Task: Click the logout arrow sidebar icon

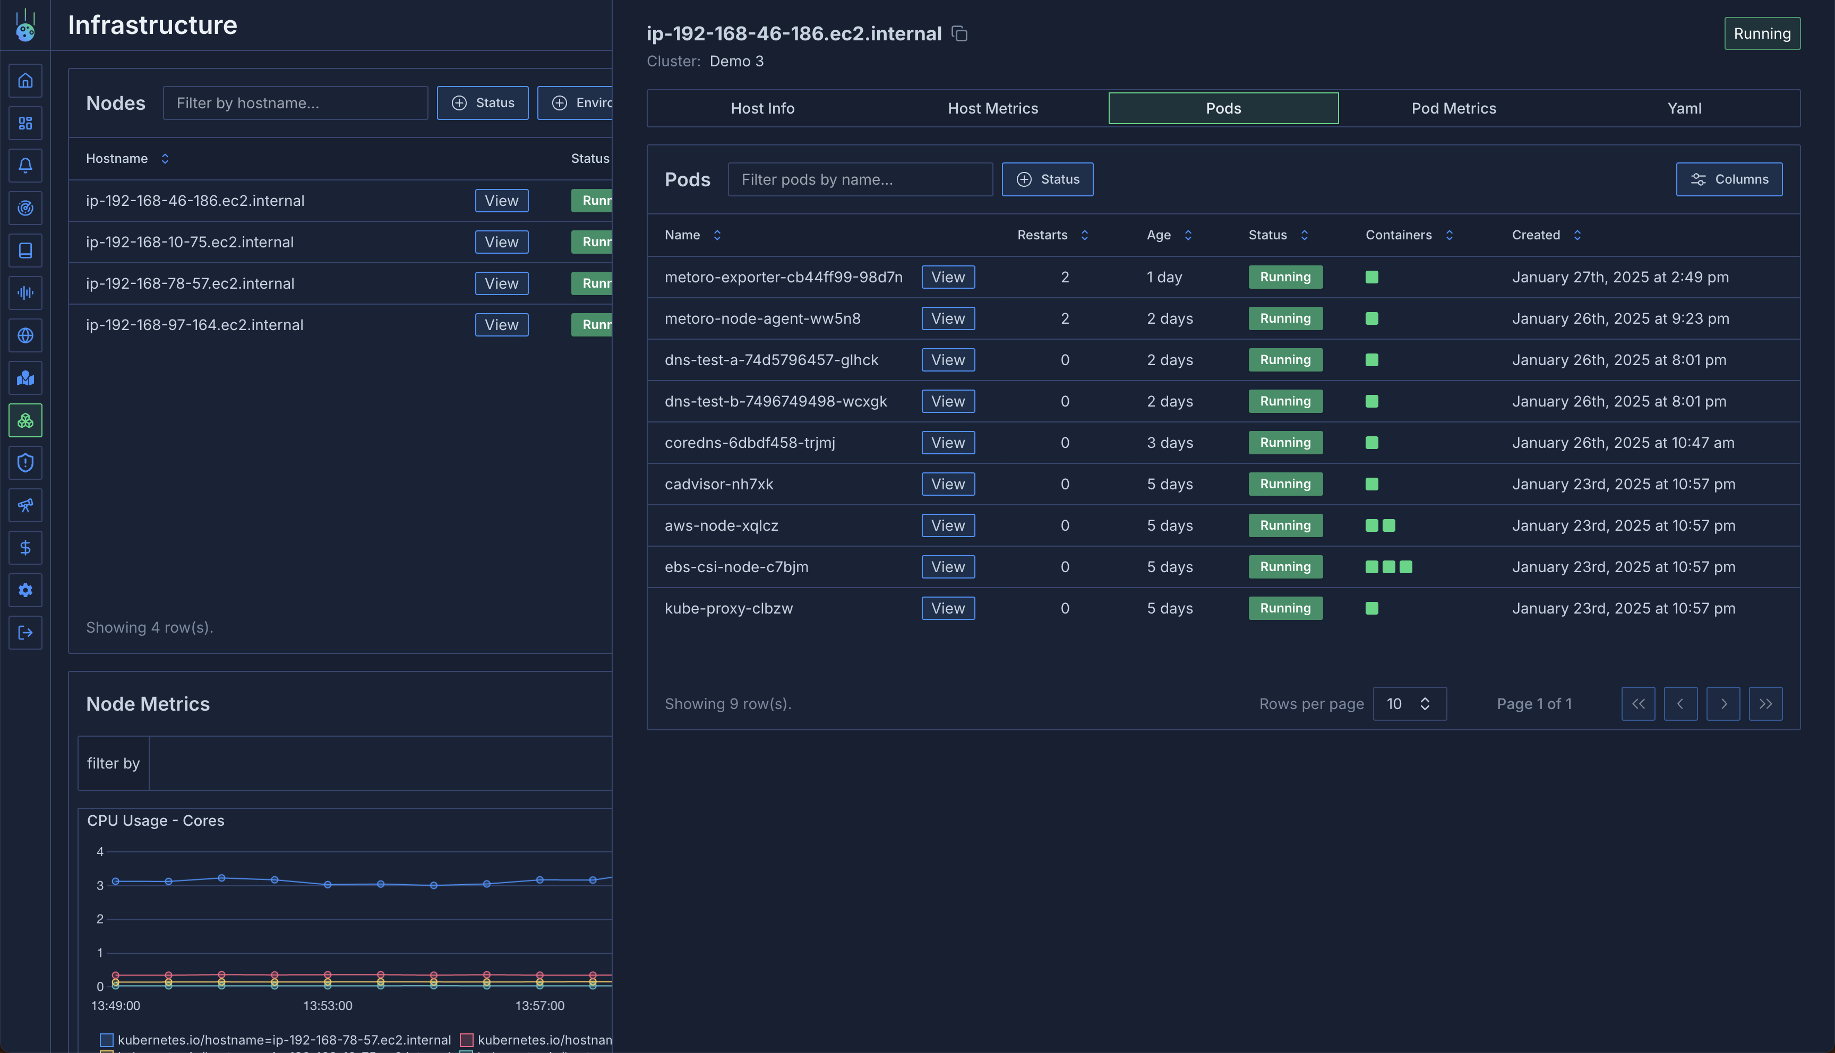Action: click(x=25, y=633)
